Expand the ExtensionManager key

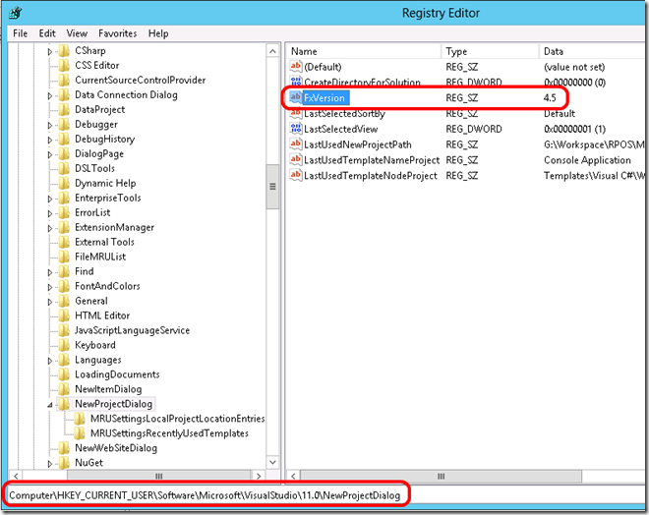coord(50,228)
